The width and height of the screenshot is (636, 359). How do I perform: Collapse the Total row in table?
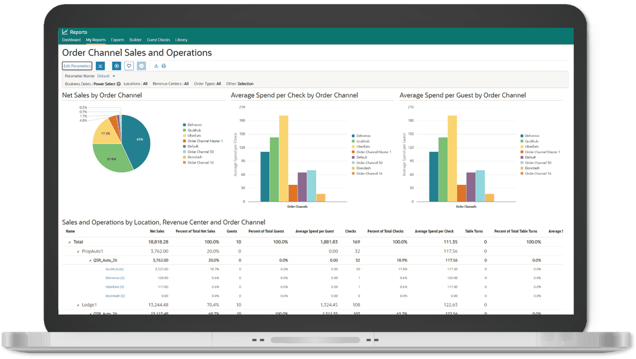(x=69, y=242)
